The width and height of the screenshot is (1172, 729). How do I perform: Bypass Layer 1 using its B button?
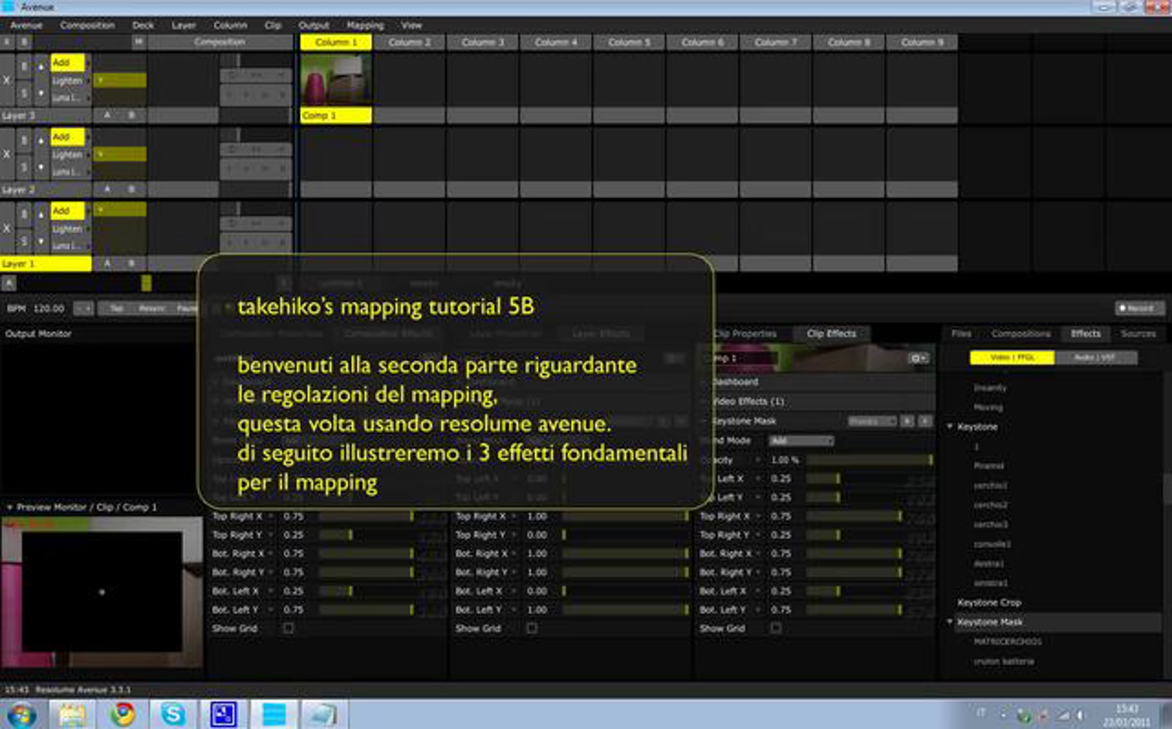[24, 214]
